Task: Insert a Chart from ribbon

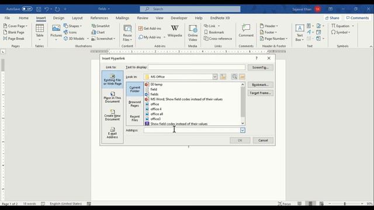Action: (x=98, y=32)
